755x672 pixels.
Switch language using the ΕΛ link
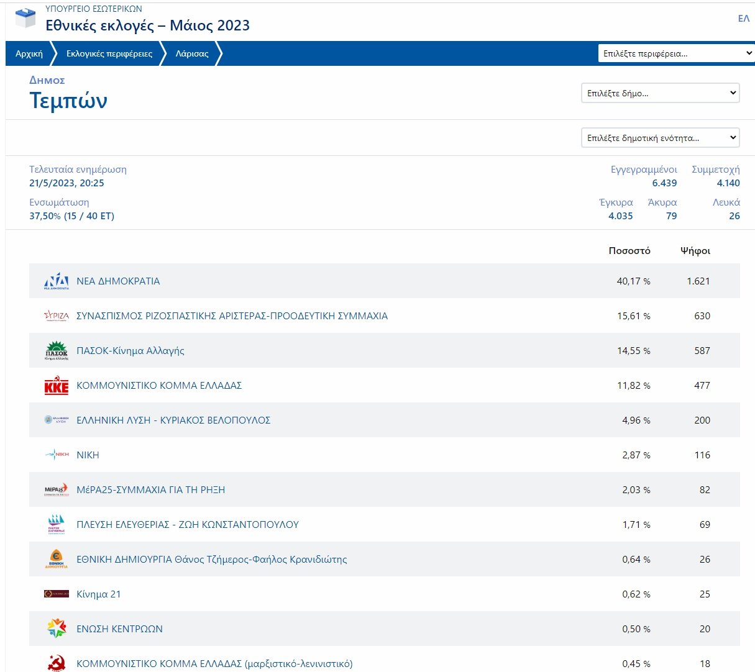pyautogui.click(x=743, y=19)
